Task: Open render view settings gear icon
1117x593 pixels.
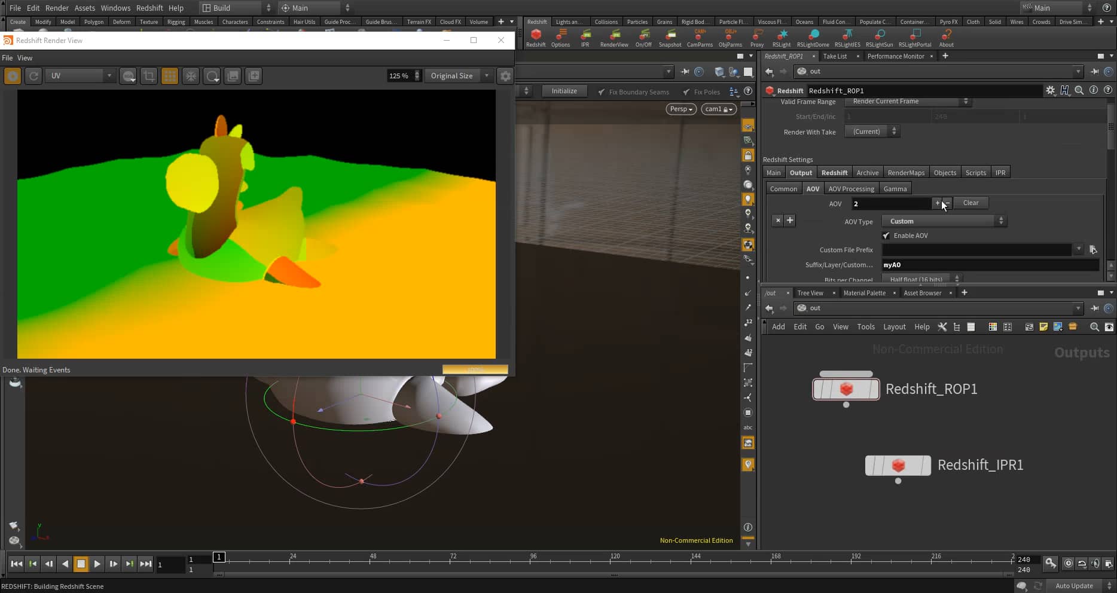Action: [x=505, y=76]
